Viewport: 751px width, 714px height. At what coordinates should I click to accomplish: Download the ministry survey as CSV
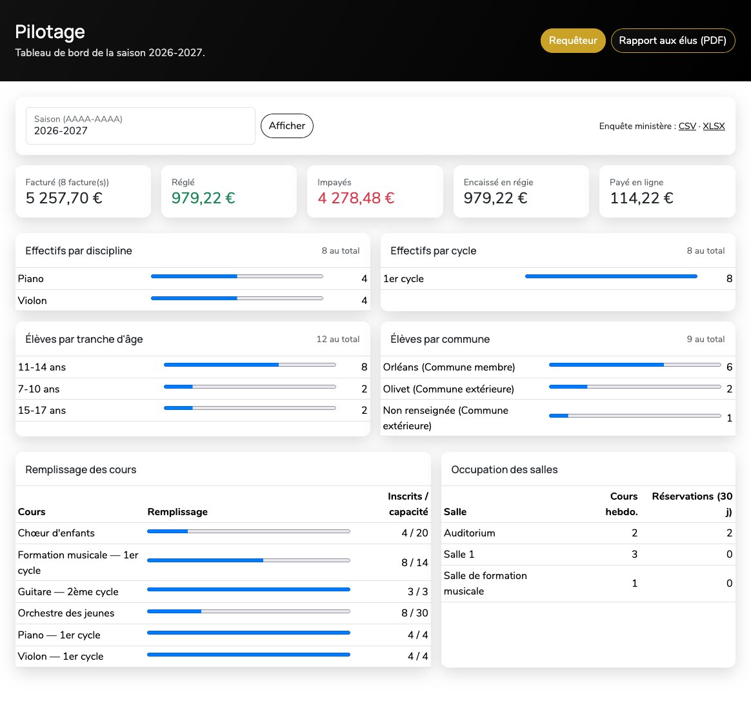[x=687, y=126]
